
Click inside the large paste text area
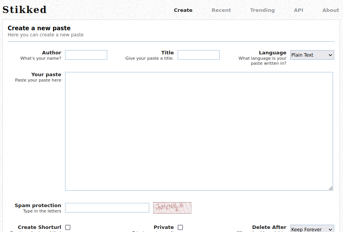click(199, 130)
